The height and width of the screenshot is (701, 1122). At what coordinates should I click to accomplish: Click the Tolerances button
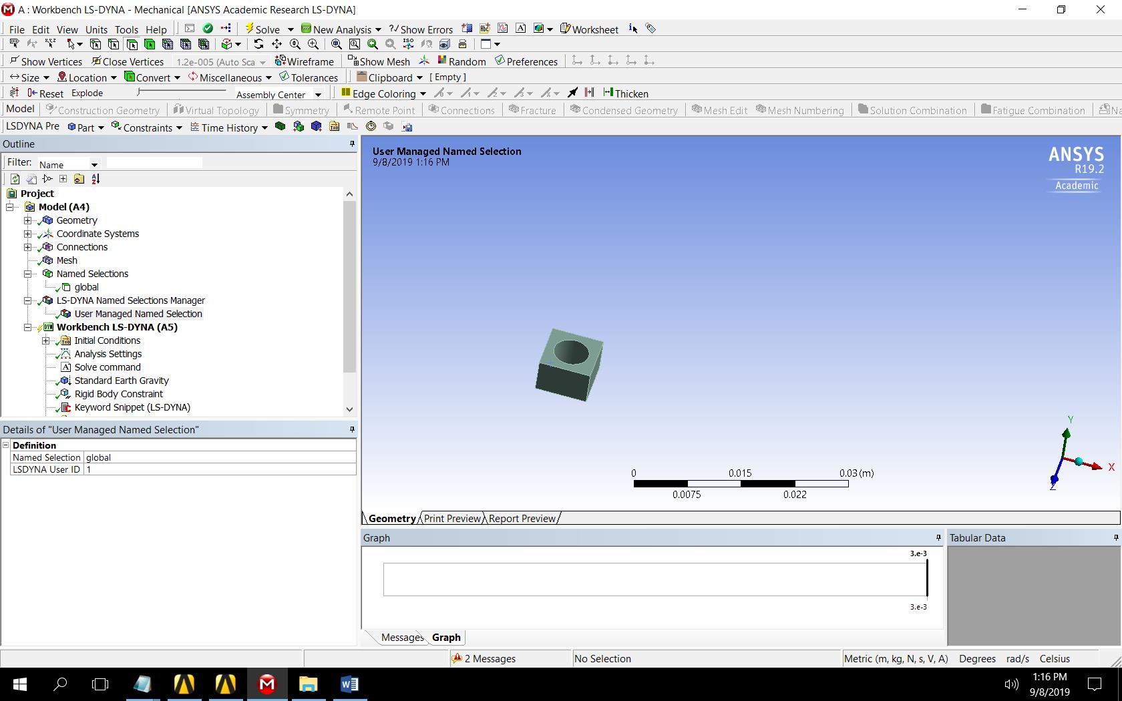(x=309, y=77)
